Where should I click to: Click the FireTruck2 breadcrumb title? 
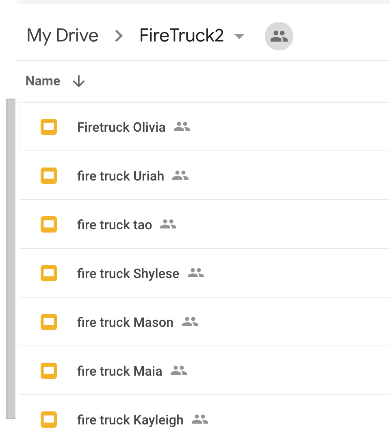(181, 36)
